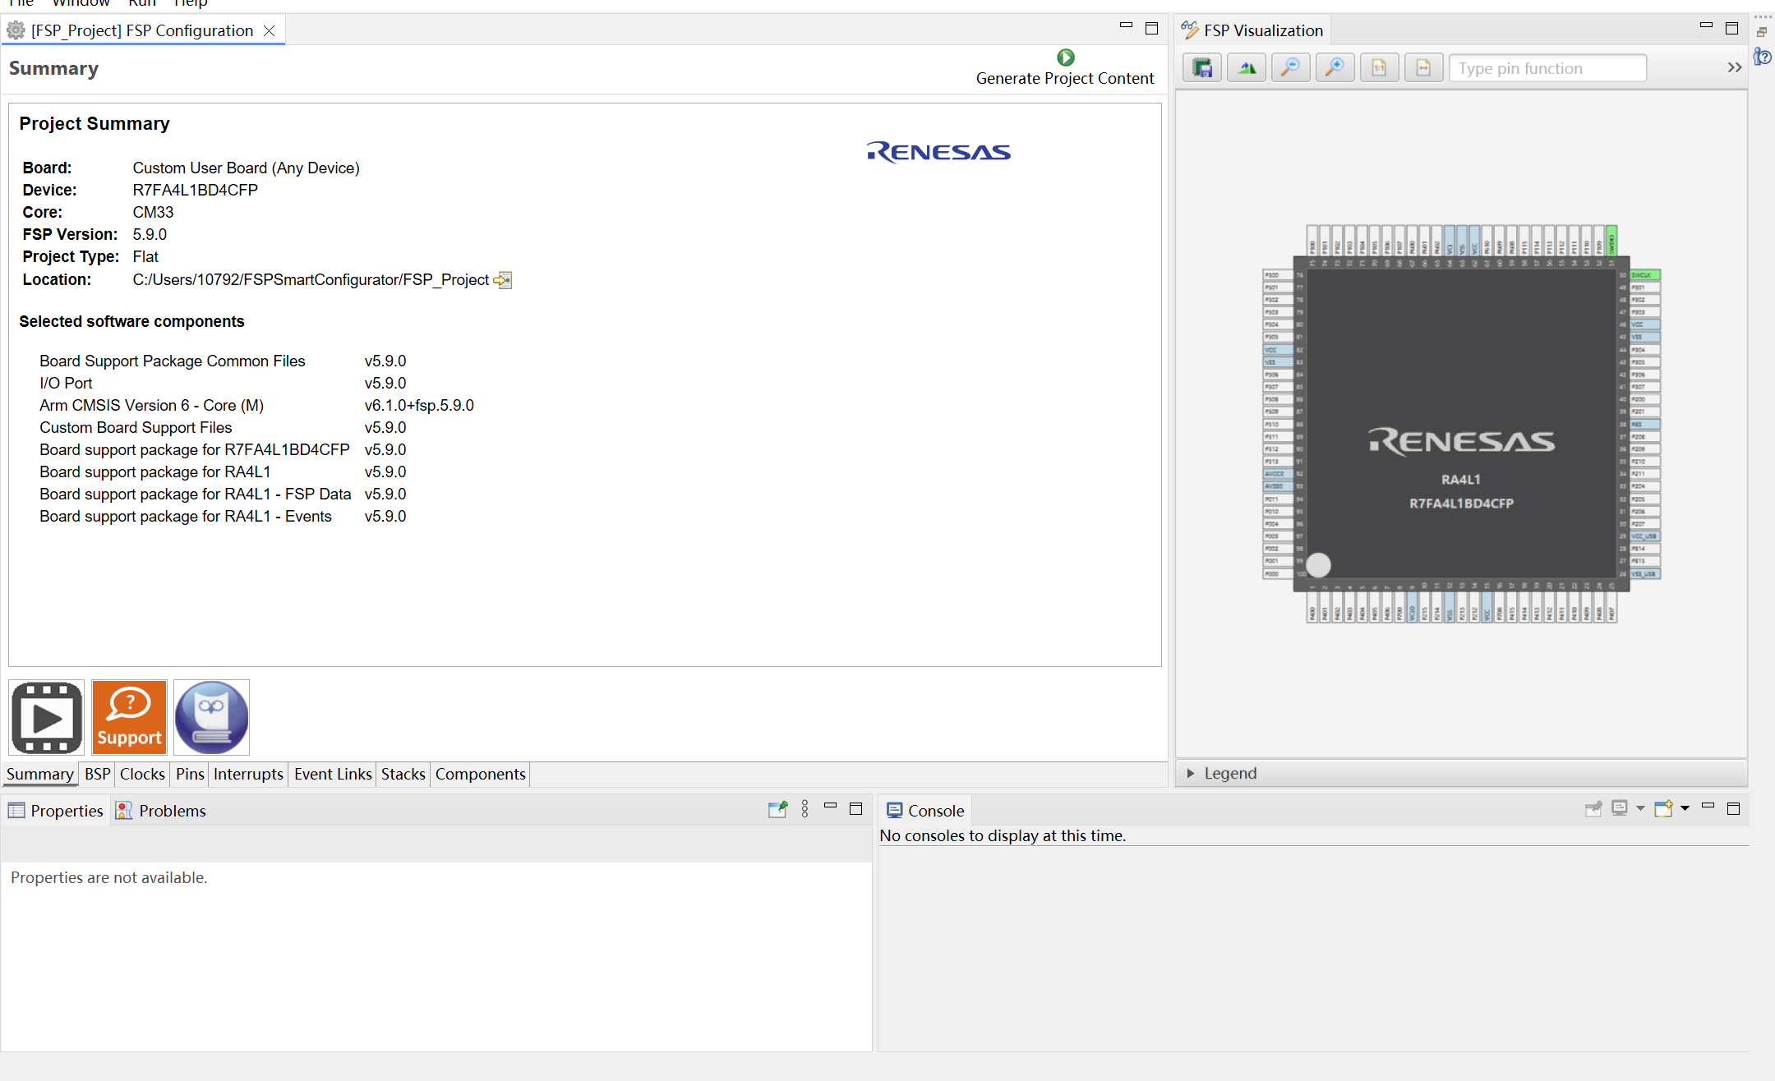This screenshot has width=1775, height=1081.
Task: Open the Window menu
Action: pos(81,3)
